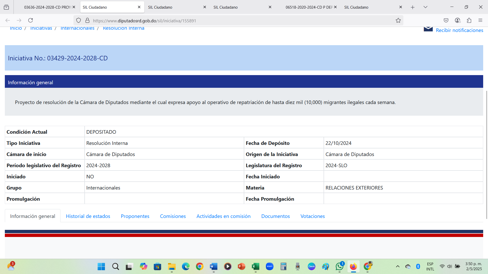
Task: Click the Bluetooth tray icon
Action: tap(418, 266)
